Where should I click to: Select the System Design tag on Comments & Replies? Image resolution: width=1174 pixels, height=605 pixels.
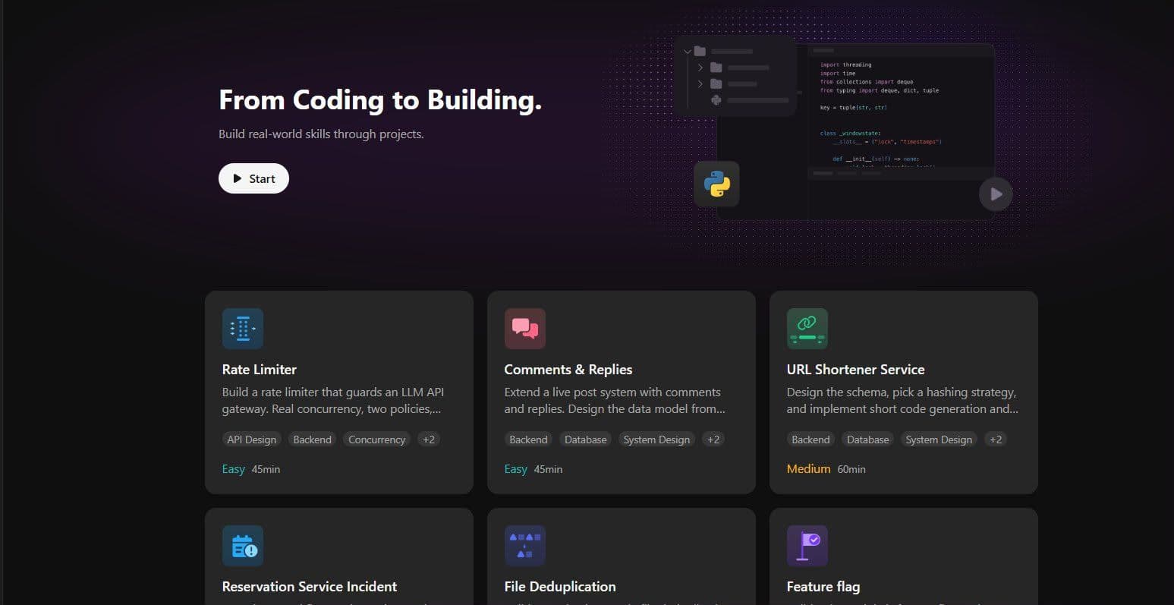coord(656,440)
